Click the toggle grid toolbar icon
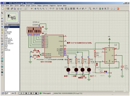This screenshot has height=96, width=130. click(x=28, y=9)
